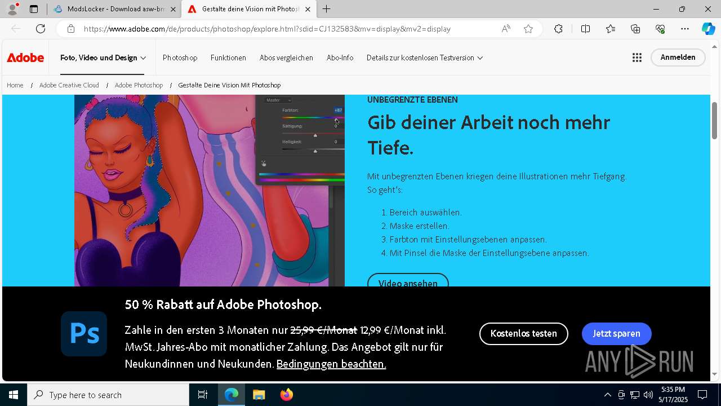Click the Helligkeit slider in image

coord(313,149)
